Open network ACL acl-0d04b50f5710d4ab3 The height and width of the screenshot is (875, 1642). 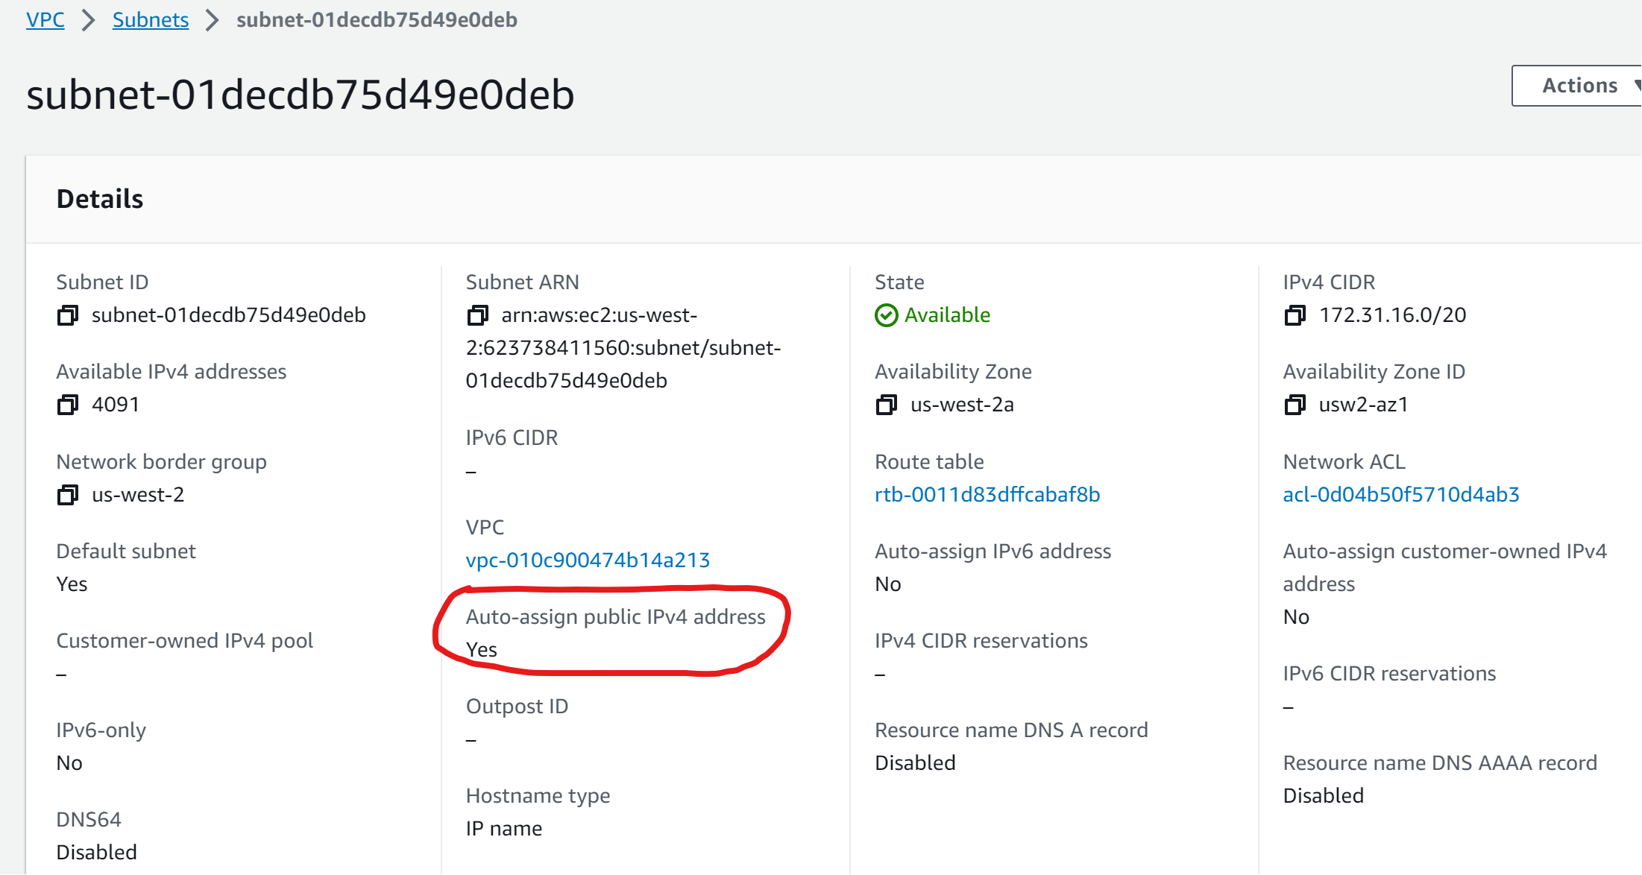[x=1400, y=494]
